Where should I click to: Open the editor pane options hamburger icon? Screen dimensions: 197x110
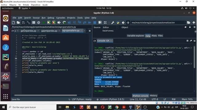90,31
